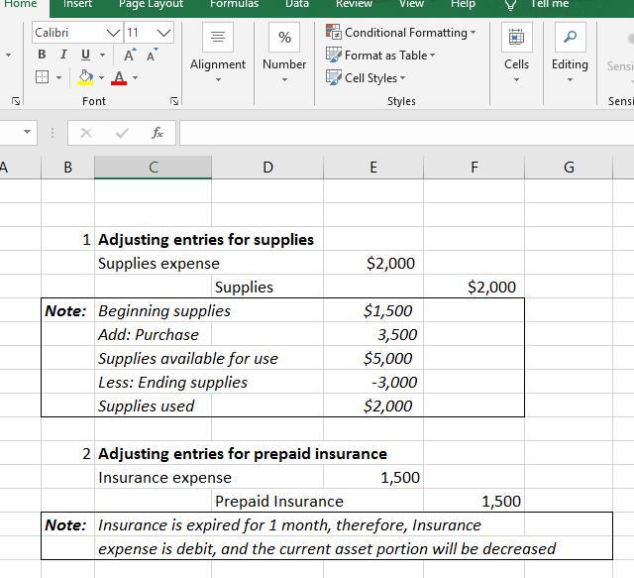Open Calibri font name dropdown
The width and height of the screenshot is (634, 578).
pyautogui.click(x=113, y=33)
